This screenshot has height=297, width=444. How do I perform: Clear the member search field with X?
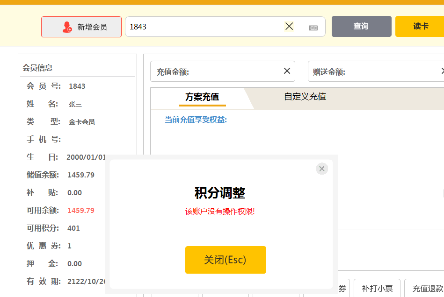pyautogui.click(x=289, y=27)
